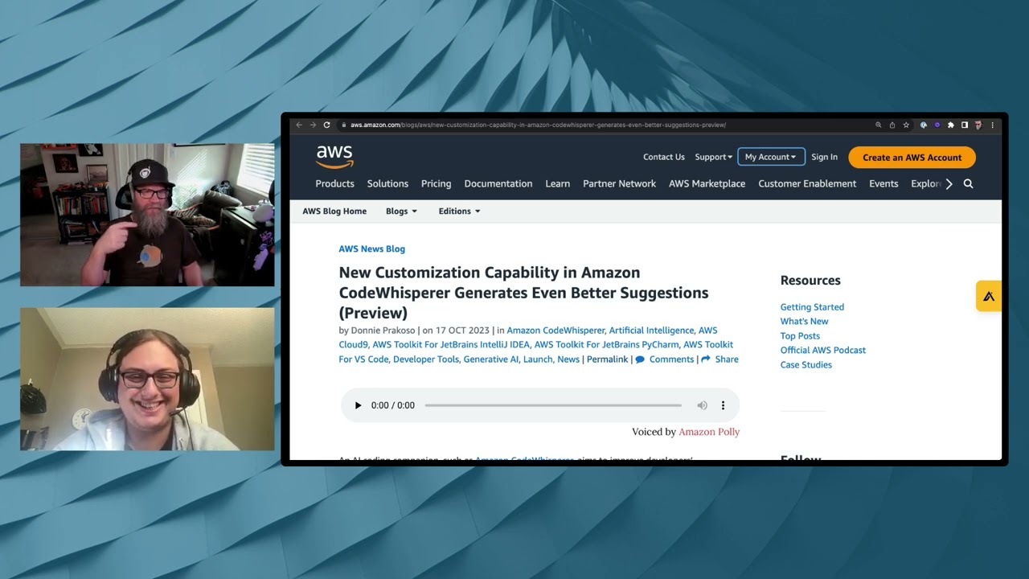The width and height of the screenshot is (1029, 579).
Task: Click the browser forward arrow
Action: tap(313, 125)
